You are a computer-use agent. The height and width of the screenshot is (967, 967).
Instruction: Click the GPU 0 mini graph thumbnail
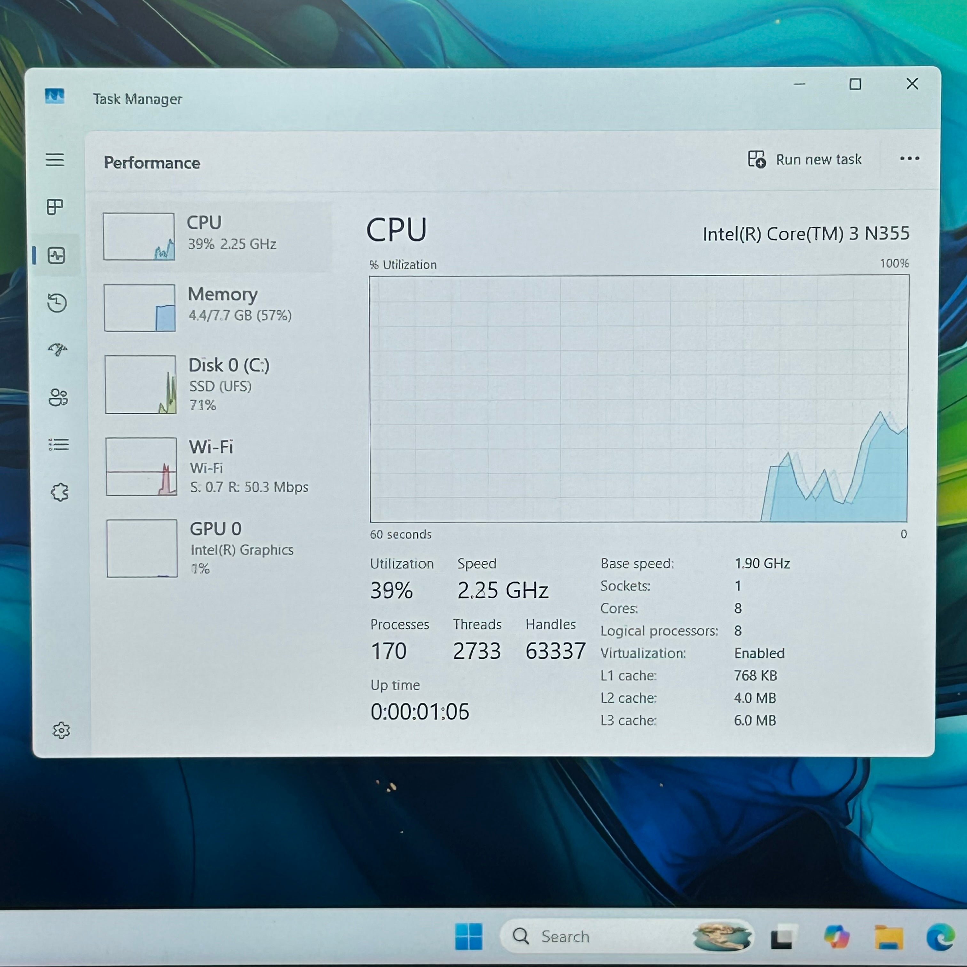click(x=142, y=548)
